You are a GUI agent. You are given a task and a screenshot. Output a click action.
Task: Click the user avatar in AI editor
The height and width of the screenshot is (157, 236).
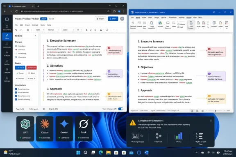(122, 19)
